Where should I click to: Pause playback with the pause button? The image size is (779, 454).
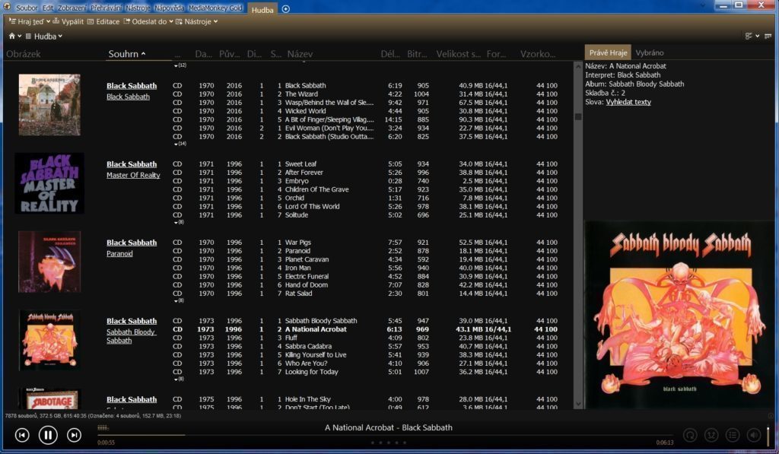(x=48, y=435)
